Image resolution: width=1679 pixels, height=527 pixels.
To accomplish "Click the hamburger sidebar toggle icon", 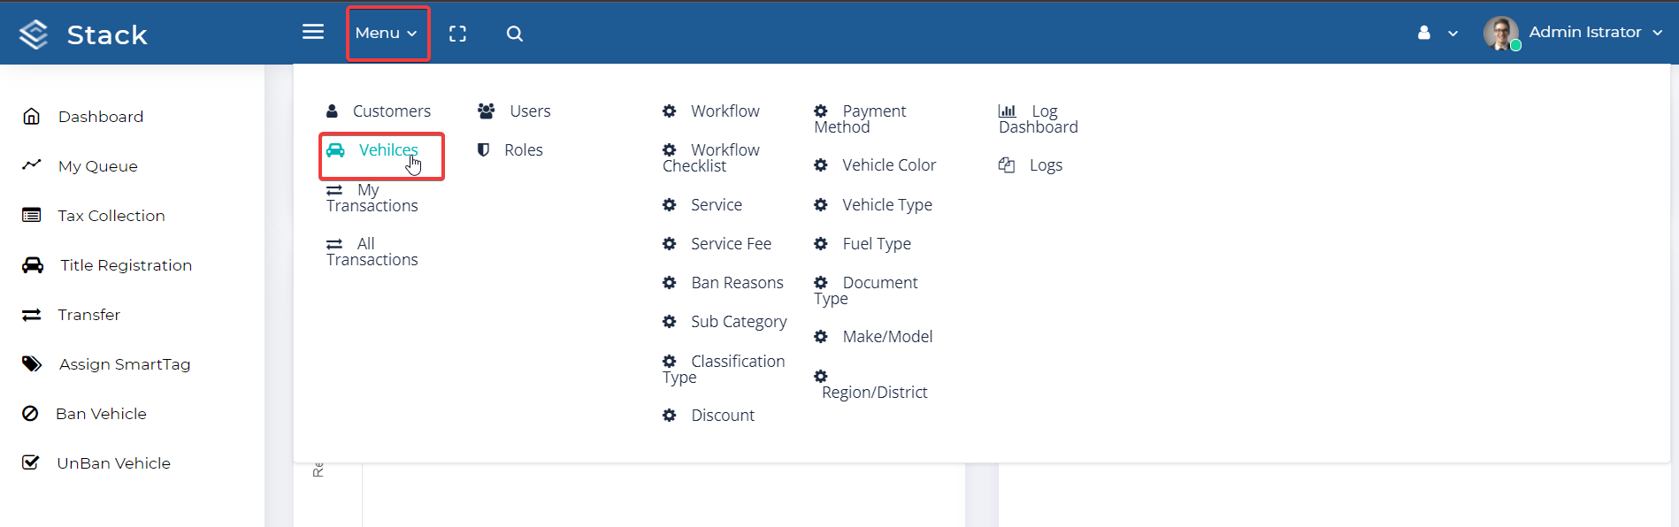I will point(313,32).
